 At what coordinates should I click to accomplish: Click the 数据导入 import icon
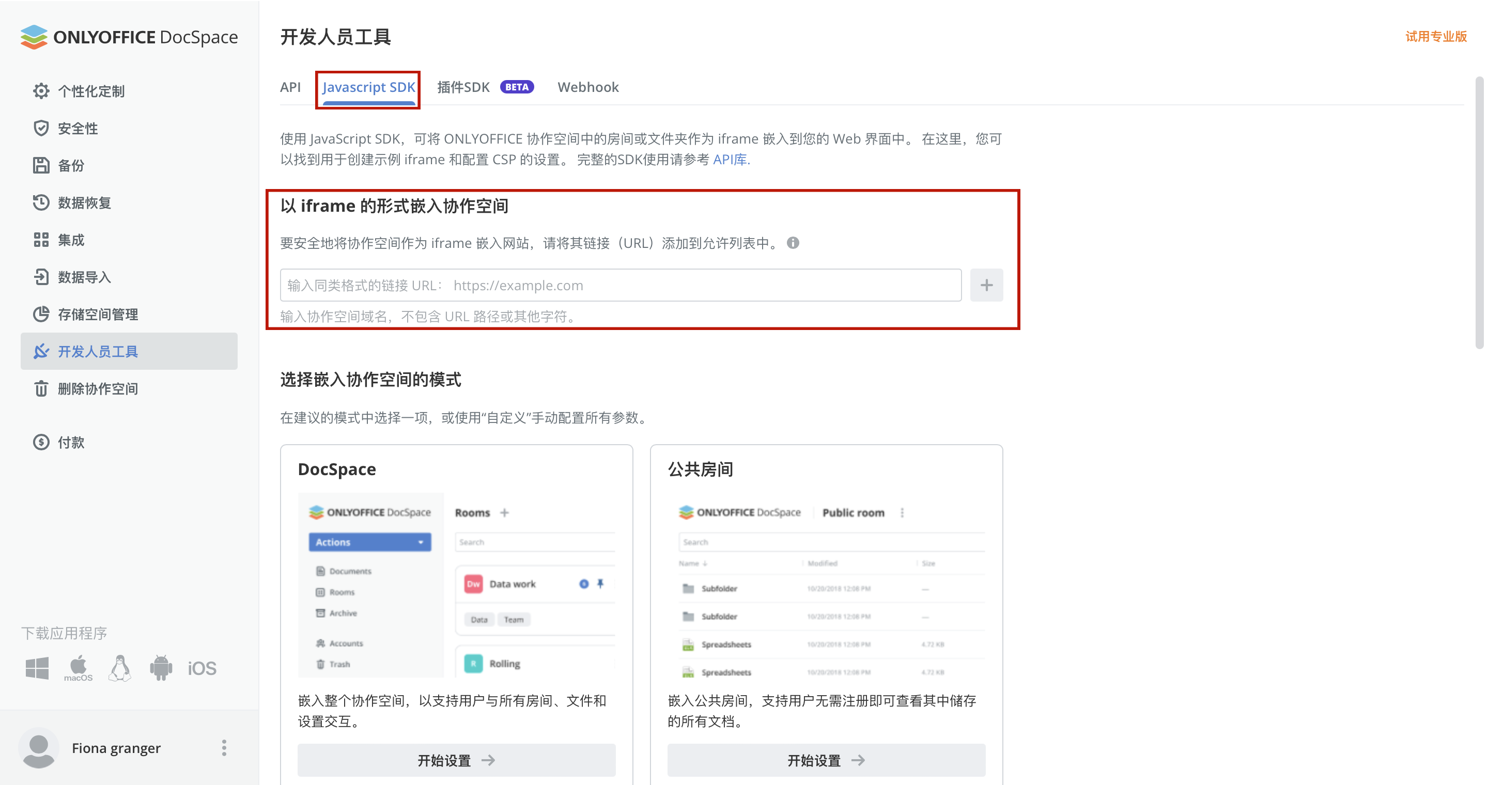click(41, 277)
